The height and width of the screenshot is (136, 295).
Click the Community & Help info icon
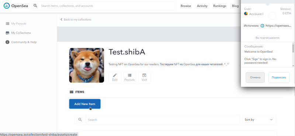point(7,42)
